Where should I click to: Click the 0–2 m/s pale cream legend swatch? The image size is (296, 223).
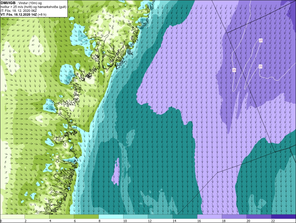12,216
